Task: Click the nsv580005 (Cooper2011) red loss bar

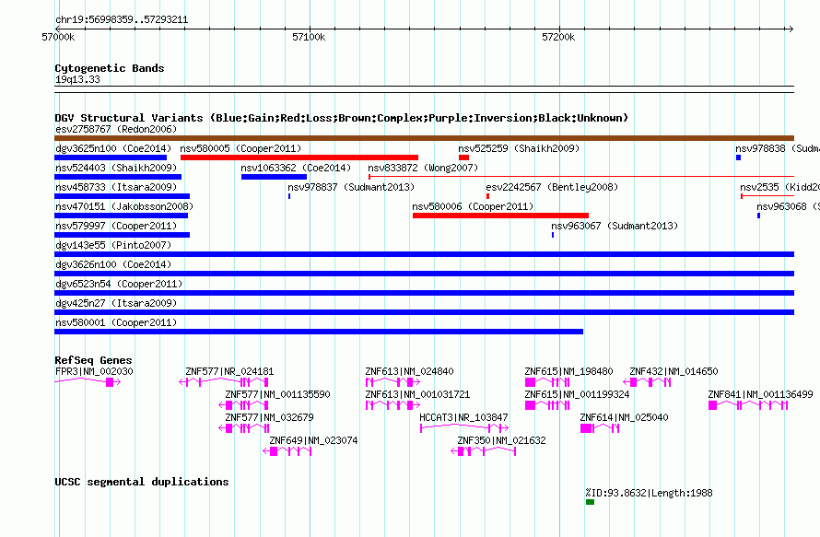Action: pos(299,158)
